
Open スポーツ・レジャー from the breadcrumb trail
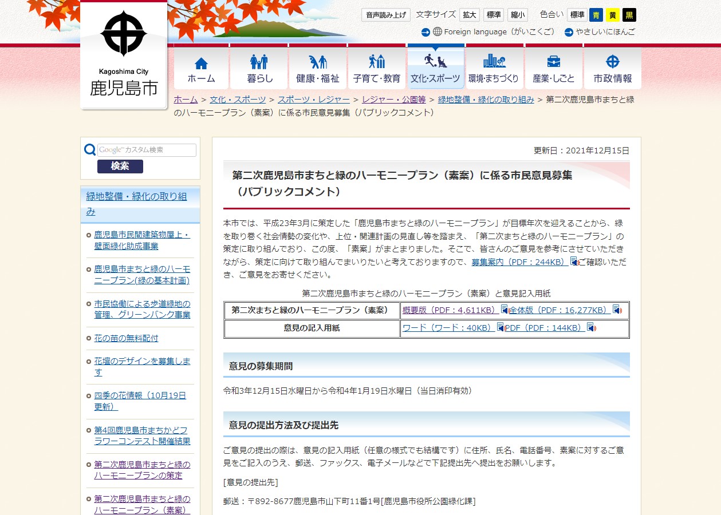click(x=313, y=100)
